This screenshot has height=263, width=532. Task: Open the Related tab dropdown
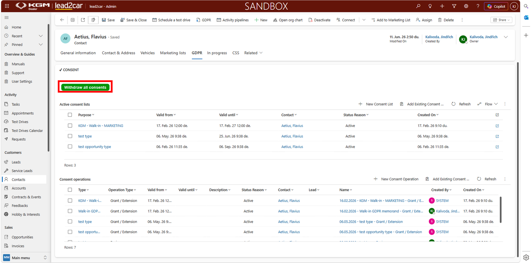[x=253, y=53]
